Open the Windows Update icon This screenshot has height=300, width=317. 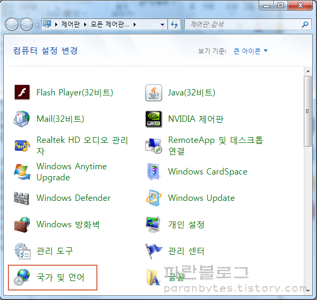click(x=154, y=198)
